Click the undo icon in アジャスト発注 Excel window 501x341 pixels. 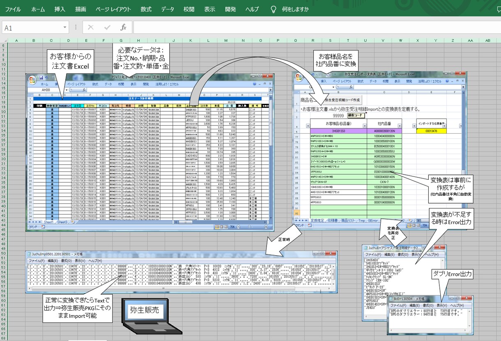(46, 77)
